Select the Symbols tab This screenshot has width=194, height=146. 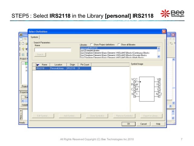click(x=34, y=37)
